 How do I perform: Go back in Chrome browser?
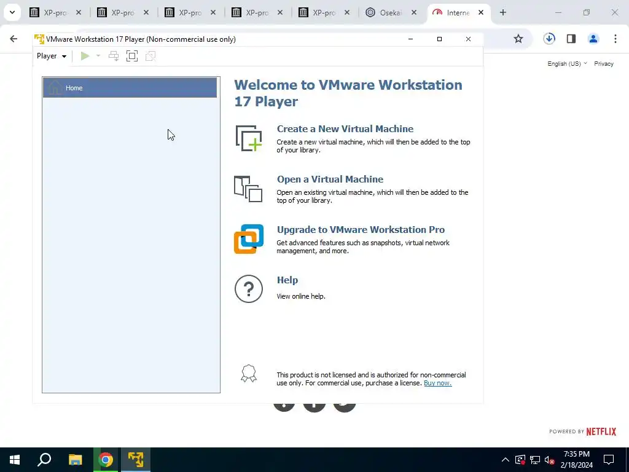pyautogui.click(x=14, y=39)
